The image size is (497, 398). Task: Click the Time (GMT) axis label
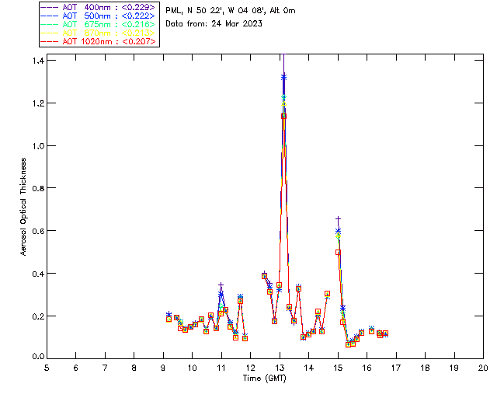pyautogui.click(x=265, y=379)
